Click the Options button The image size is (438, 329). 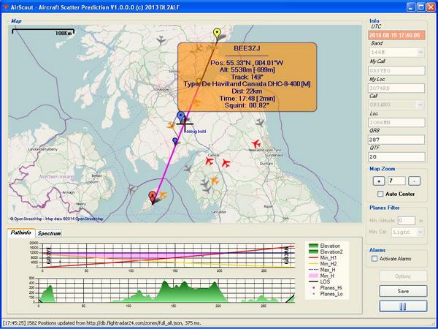[x=403, y=276]
